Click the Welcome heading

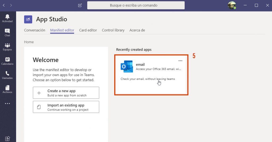pyautogui.click(x=46, y=60)
